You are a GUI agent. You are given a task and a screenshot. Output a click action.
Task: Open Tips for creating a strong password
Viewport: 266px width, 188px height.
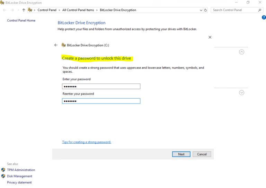[x=87, y=142]
